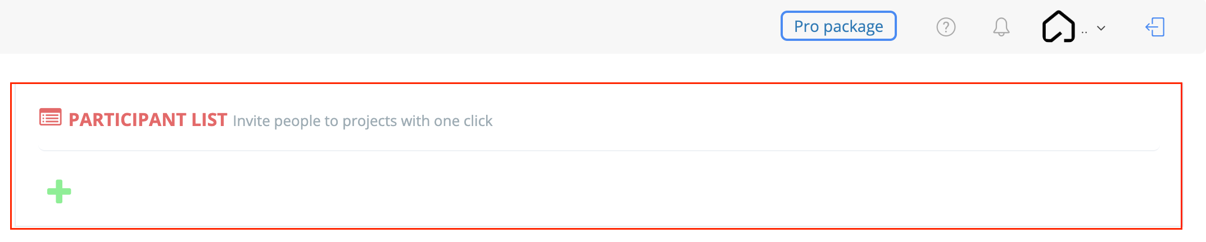Click the red participant list icon

coord(51,118)
